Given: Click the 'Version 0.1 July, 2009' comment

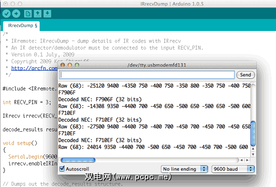Looking at the screenshot, I should (43, 55).
